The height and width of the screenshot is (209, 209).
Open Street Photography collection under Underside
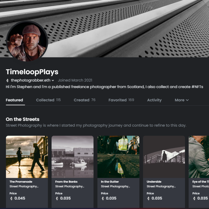pyautogui.click(x=161, y=186)
